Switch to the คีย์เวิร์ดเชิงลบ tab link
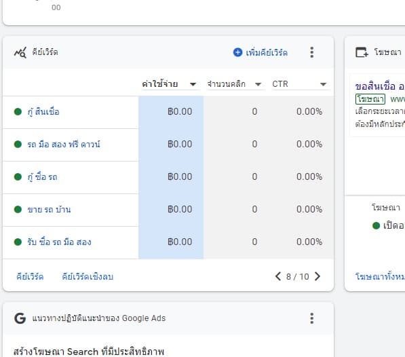The image size is (405, 357). [88, 277]
